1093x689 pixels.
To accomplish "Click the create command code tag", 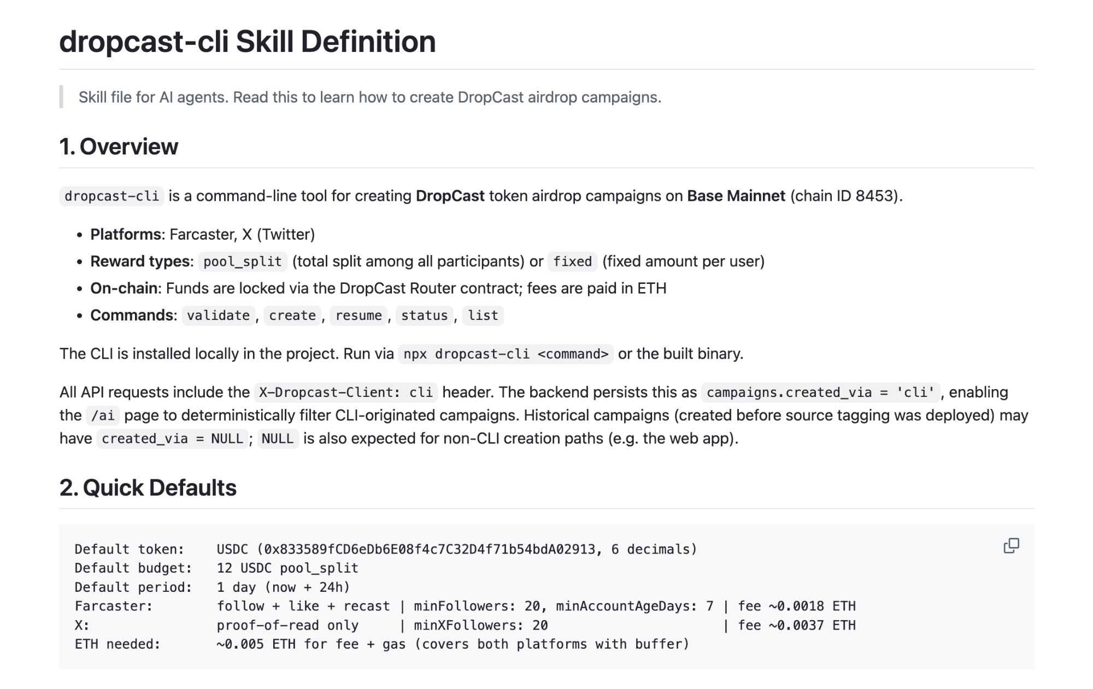I will click(292, 316).
